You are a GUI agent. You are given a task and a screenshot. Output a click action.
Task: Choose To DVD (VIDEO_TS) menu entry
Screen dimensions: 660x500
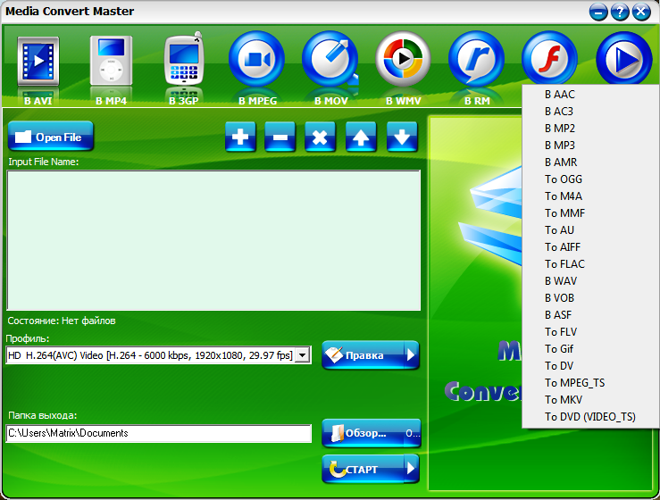[x=590, y=417]
